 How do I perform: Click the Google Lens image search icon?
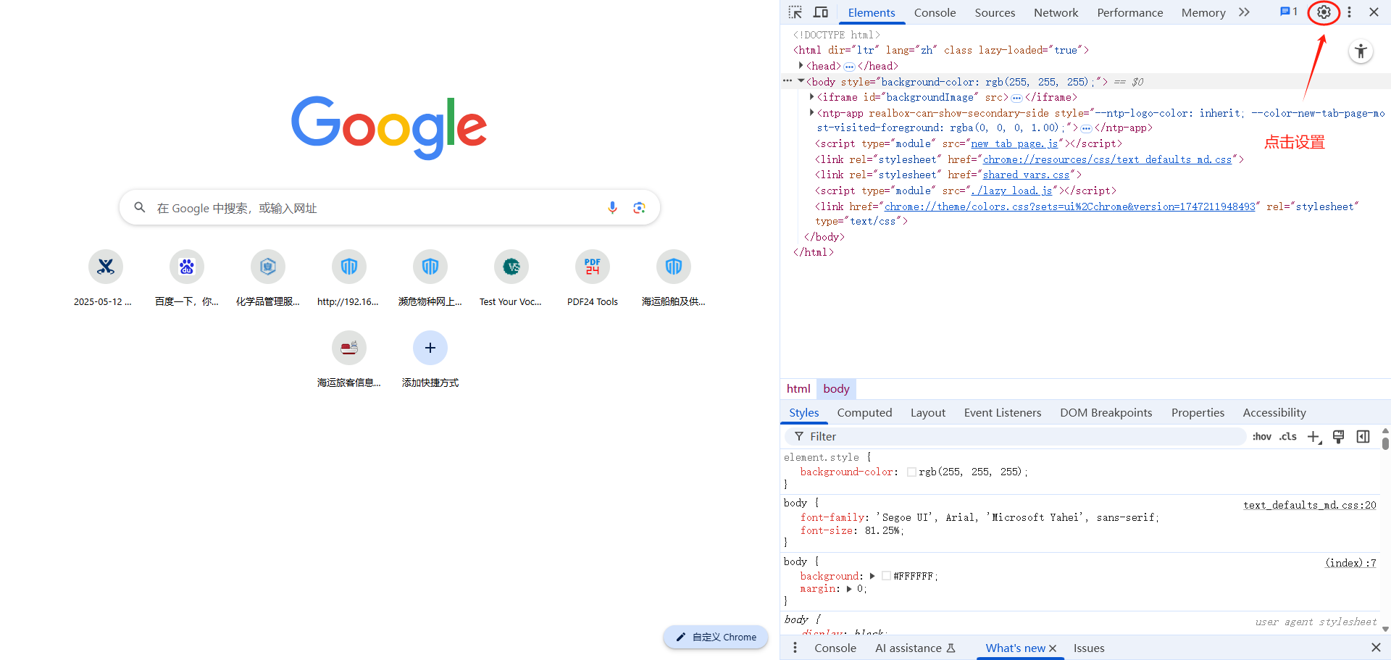[639, 208]
